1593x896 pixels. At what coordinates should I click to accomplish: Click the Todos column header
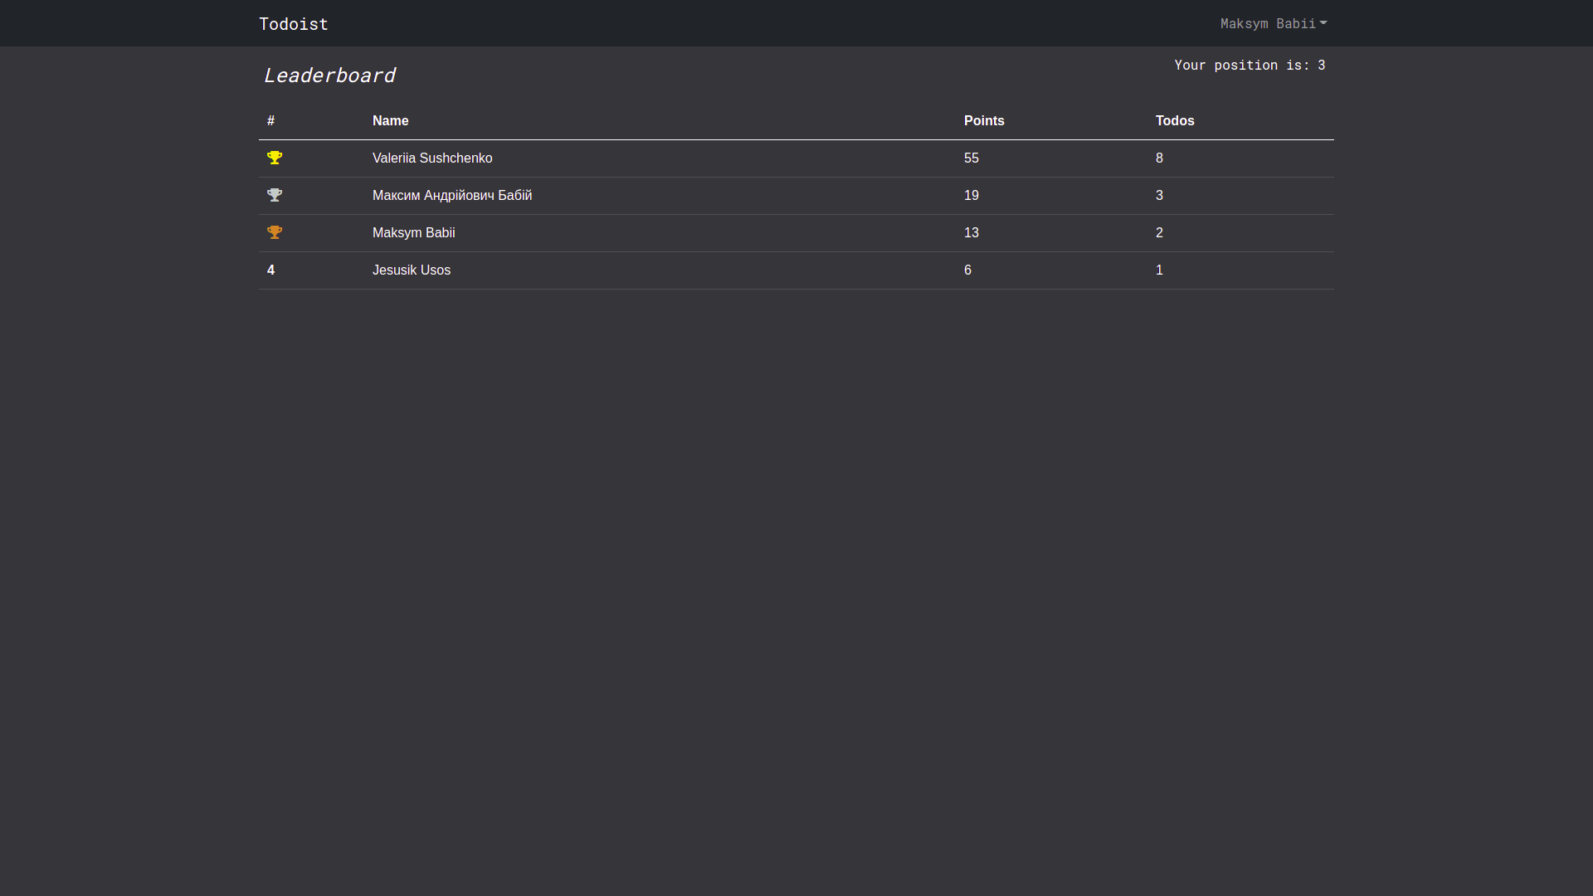tap(1175, 121)
